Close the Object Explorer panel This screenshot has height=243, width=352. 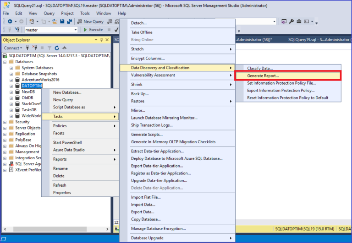[x=107, y=40]
